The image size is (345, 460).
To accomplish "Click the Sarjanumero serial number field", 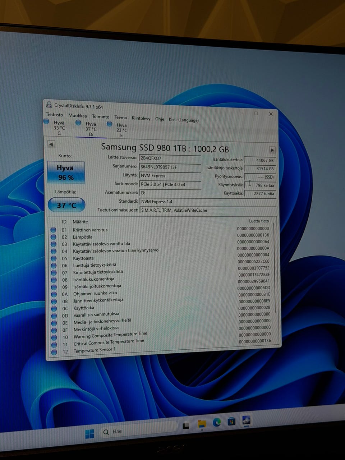I will coord(170,167).
